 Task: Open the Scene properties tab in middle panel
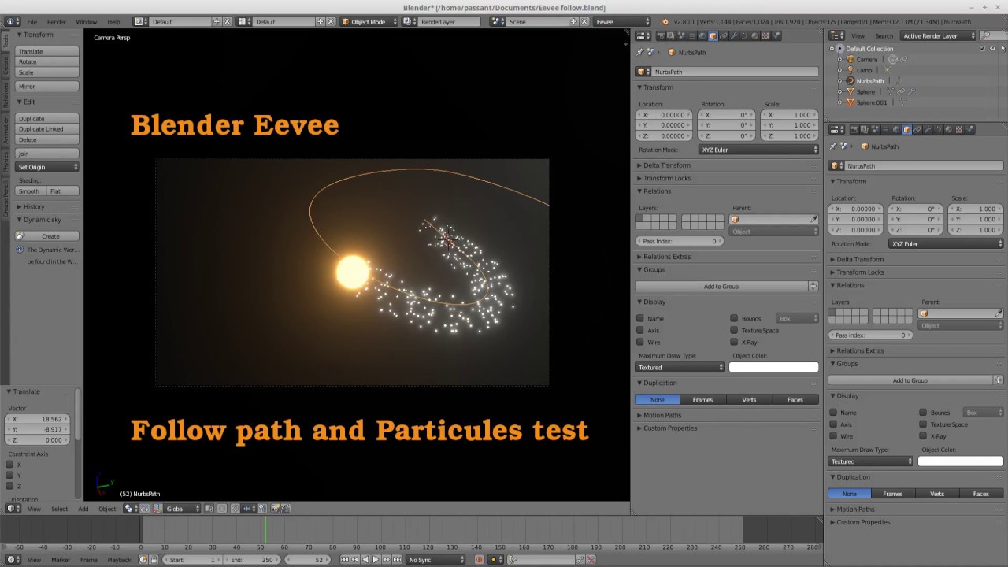[681, 35]
